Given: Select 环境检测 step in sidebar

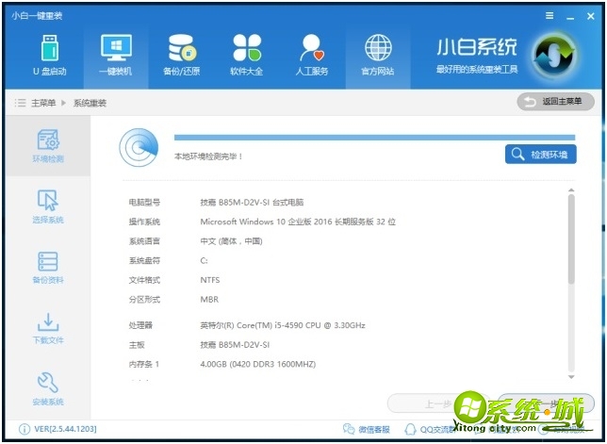Looking at the screenshot, I should click(48, 146).
